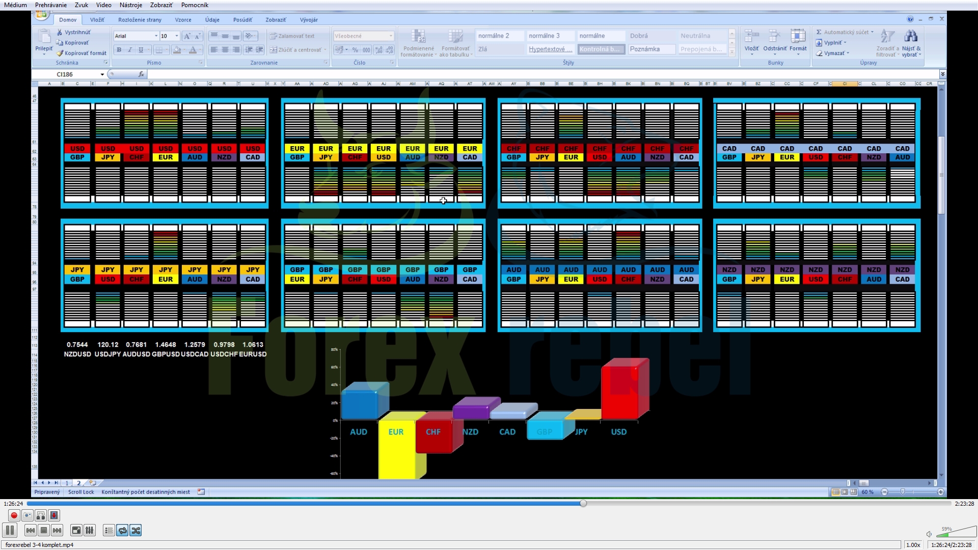The height and width of the screenshot is (550, 978).
Task: Select sheet tab 2 in Excel
Action: [x=78, y=483]
